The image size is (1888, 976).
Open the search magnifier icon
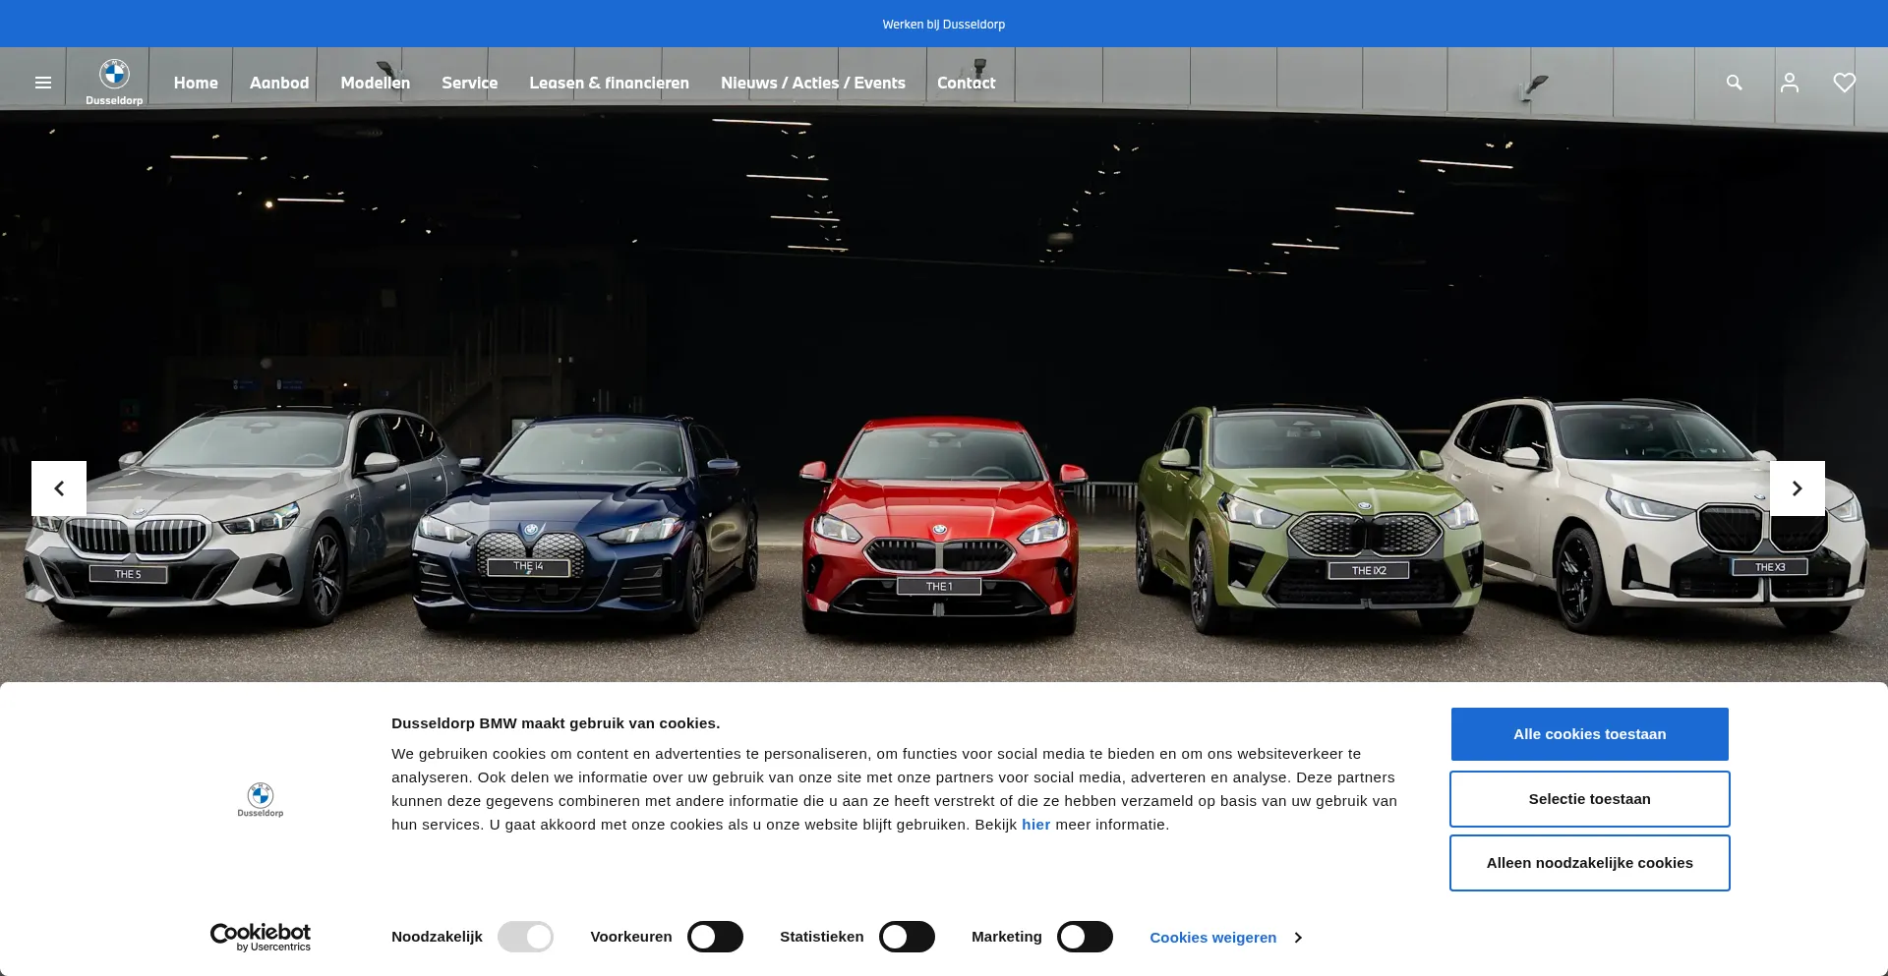[x=1734, y=83]
